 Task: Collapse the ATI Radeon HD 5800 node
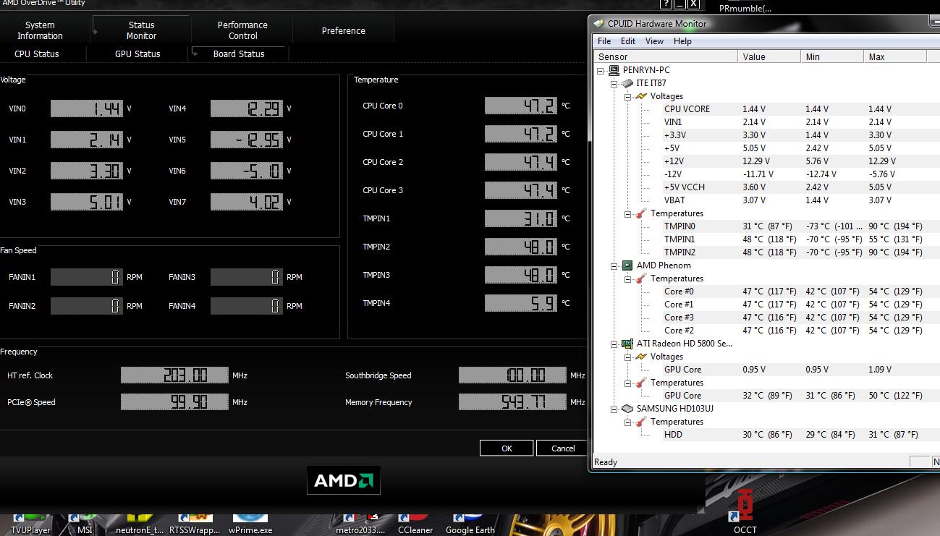(x=614, y=344)
